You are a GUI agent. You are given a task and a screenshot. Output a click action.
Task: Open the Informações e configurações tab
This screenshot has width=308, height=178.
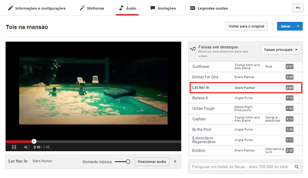[x=36, y=8]
